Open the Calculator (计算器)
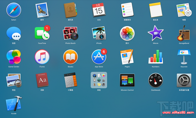The width and height of the screenshot is (196, 118). pos(71,80)
